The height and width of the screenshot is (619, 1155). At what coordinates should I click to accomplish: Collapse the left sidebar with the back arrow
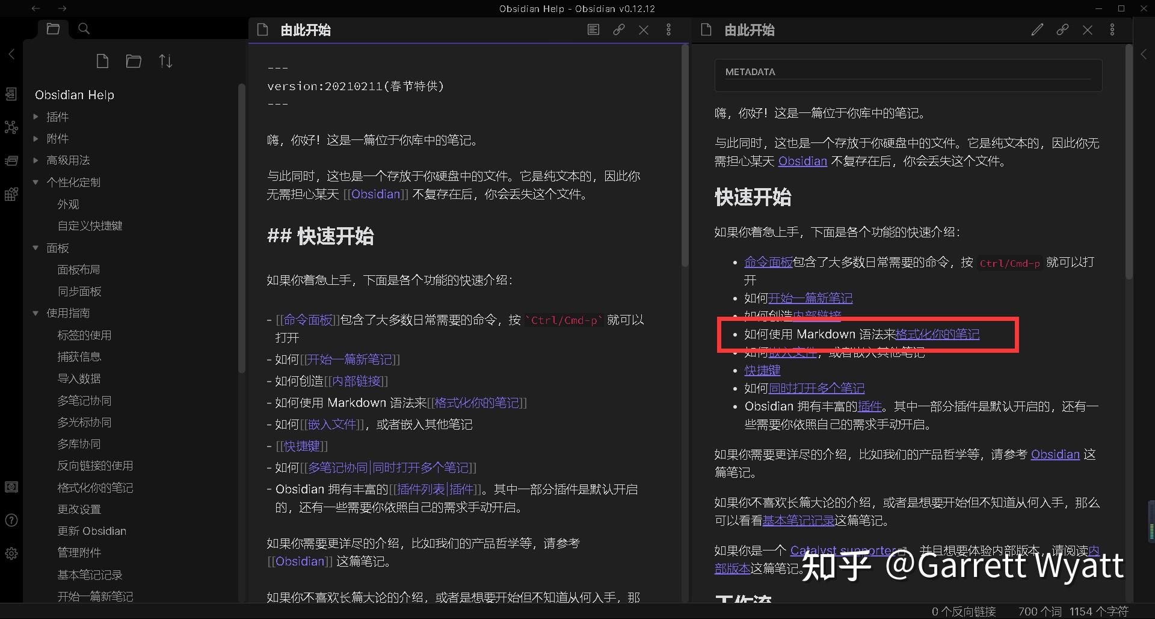(x=11, y=54)
